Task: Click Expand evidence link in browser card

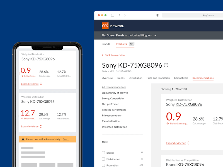Action: click(x=176, y=143)
